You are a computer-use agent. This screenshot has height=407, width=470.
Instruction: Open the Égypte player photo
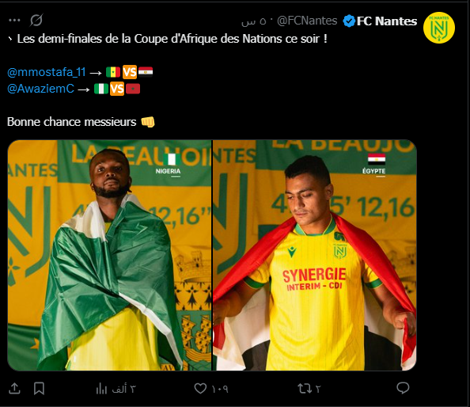(314, 255)
